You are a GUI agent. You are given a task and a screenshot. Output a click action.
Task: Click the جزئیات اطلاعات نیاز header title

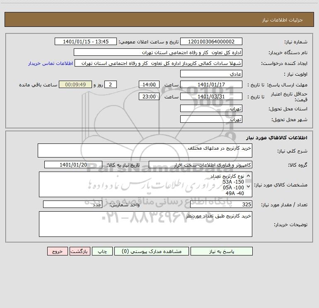click(x=283, y=20)
